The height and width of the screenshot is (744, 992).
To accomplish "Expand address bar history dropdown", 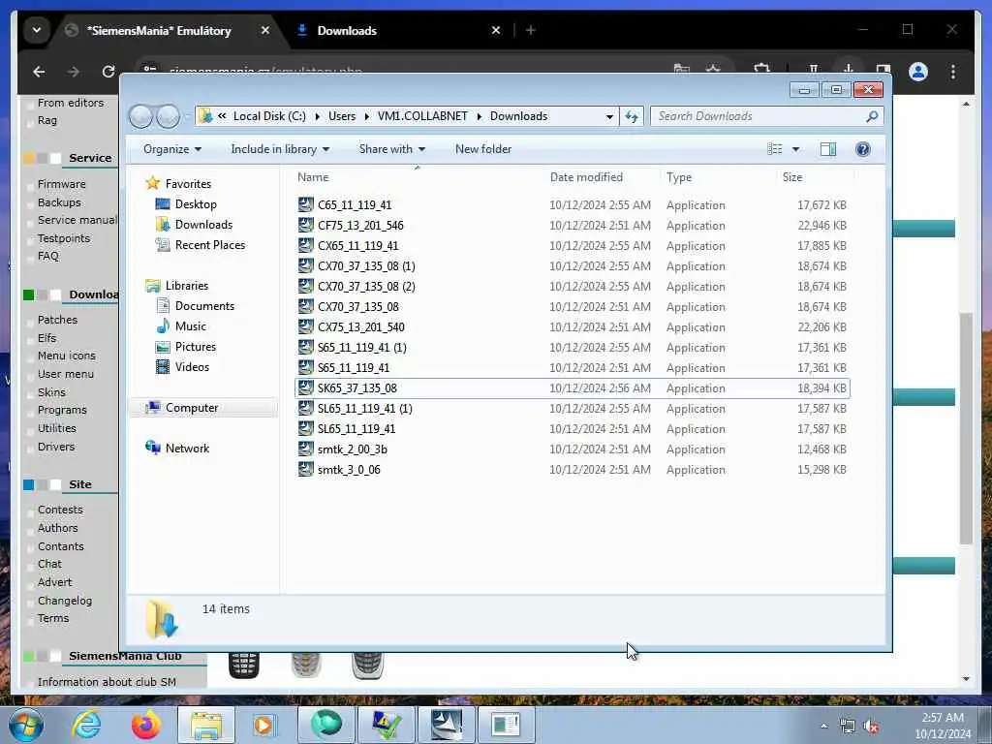I will pyautogui.click(x=609, y=116).
